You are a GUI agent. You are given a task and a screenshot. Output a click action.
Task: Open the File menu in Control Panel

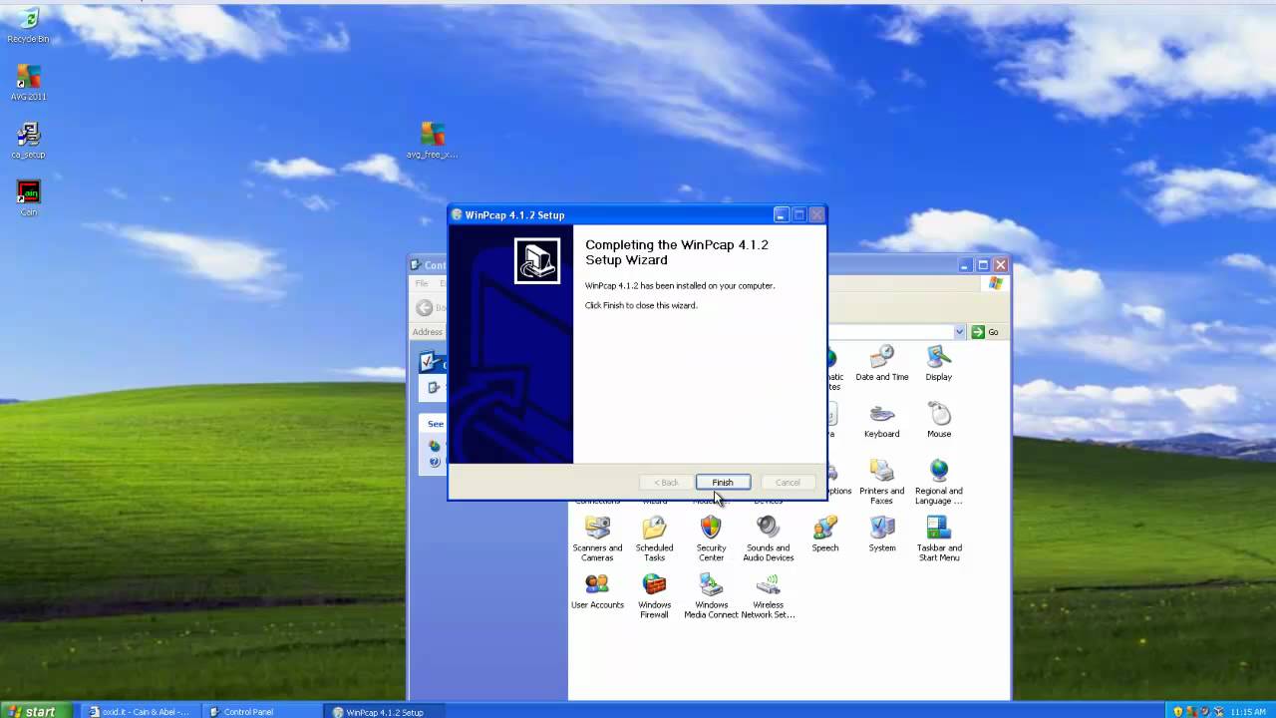[422, 283]
